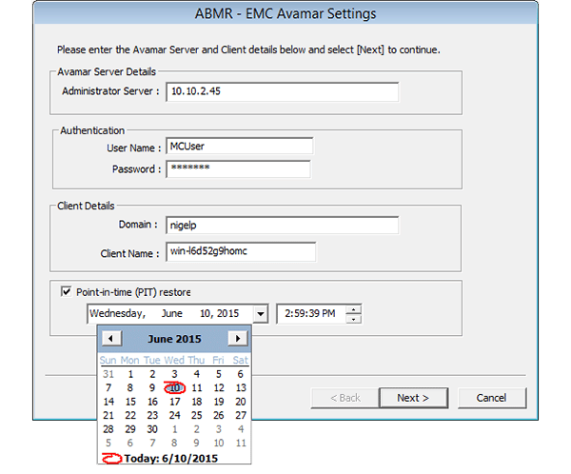Select June 4 in the calendar
This screenshot has height=474, width=571.
coord(197,374)
